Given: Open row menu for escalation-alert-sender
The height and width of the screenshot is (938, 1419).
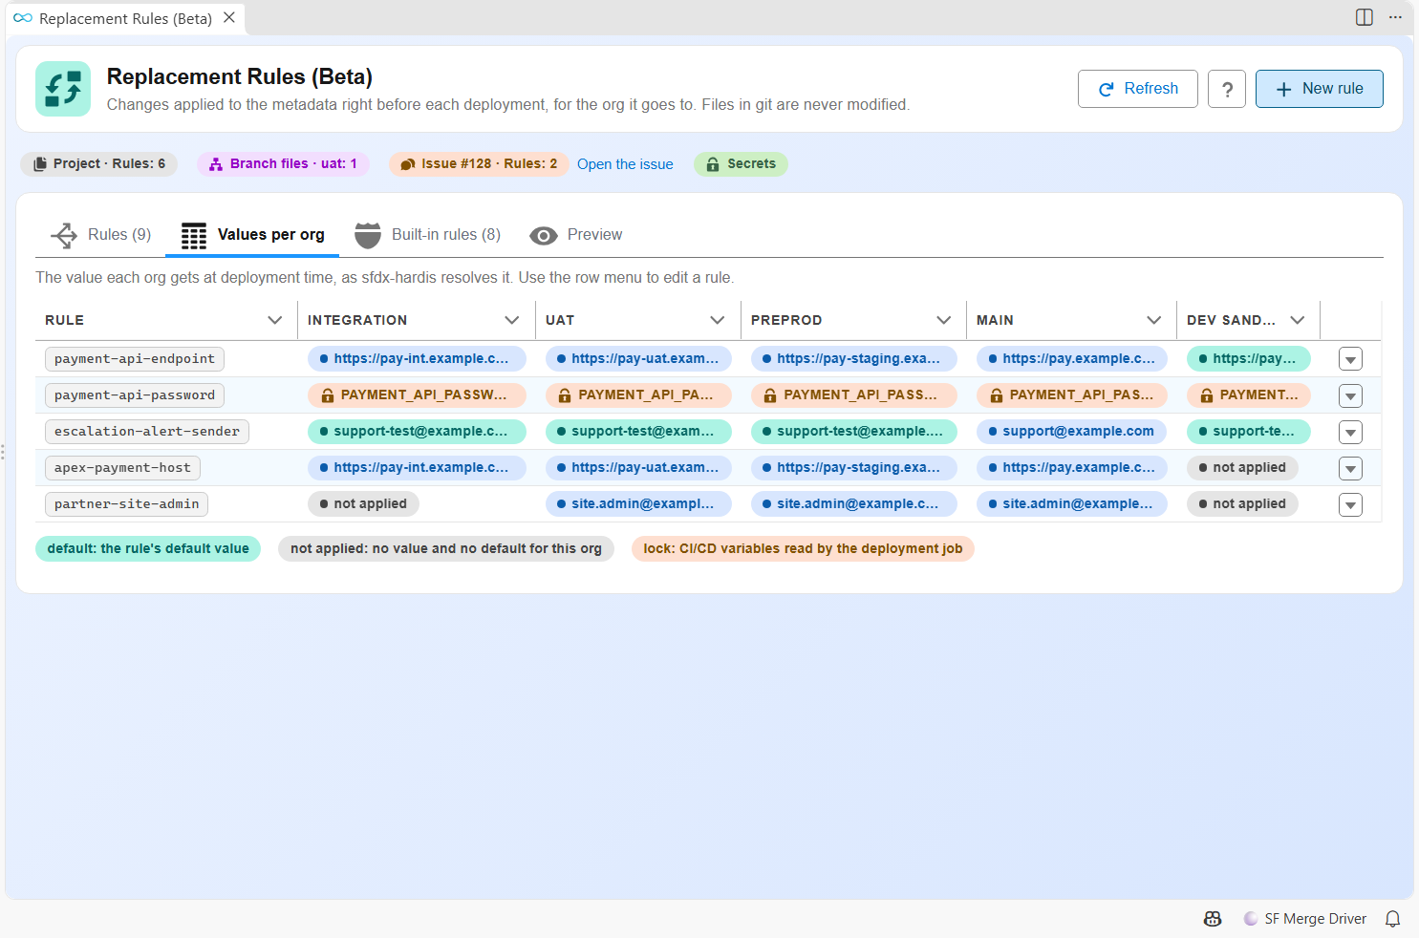Looking at the screenshot, I should [x=1350, y=433].
